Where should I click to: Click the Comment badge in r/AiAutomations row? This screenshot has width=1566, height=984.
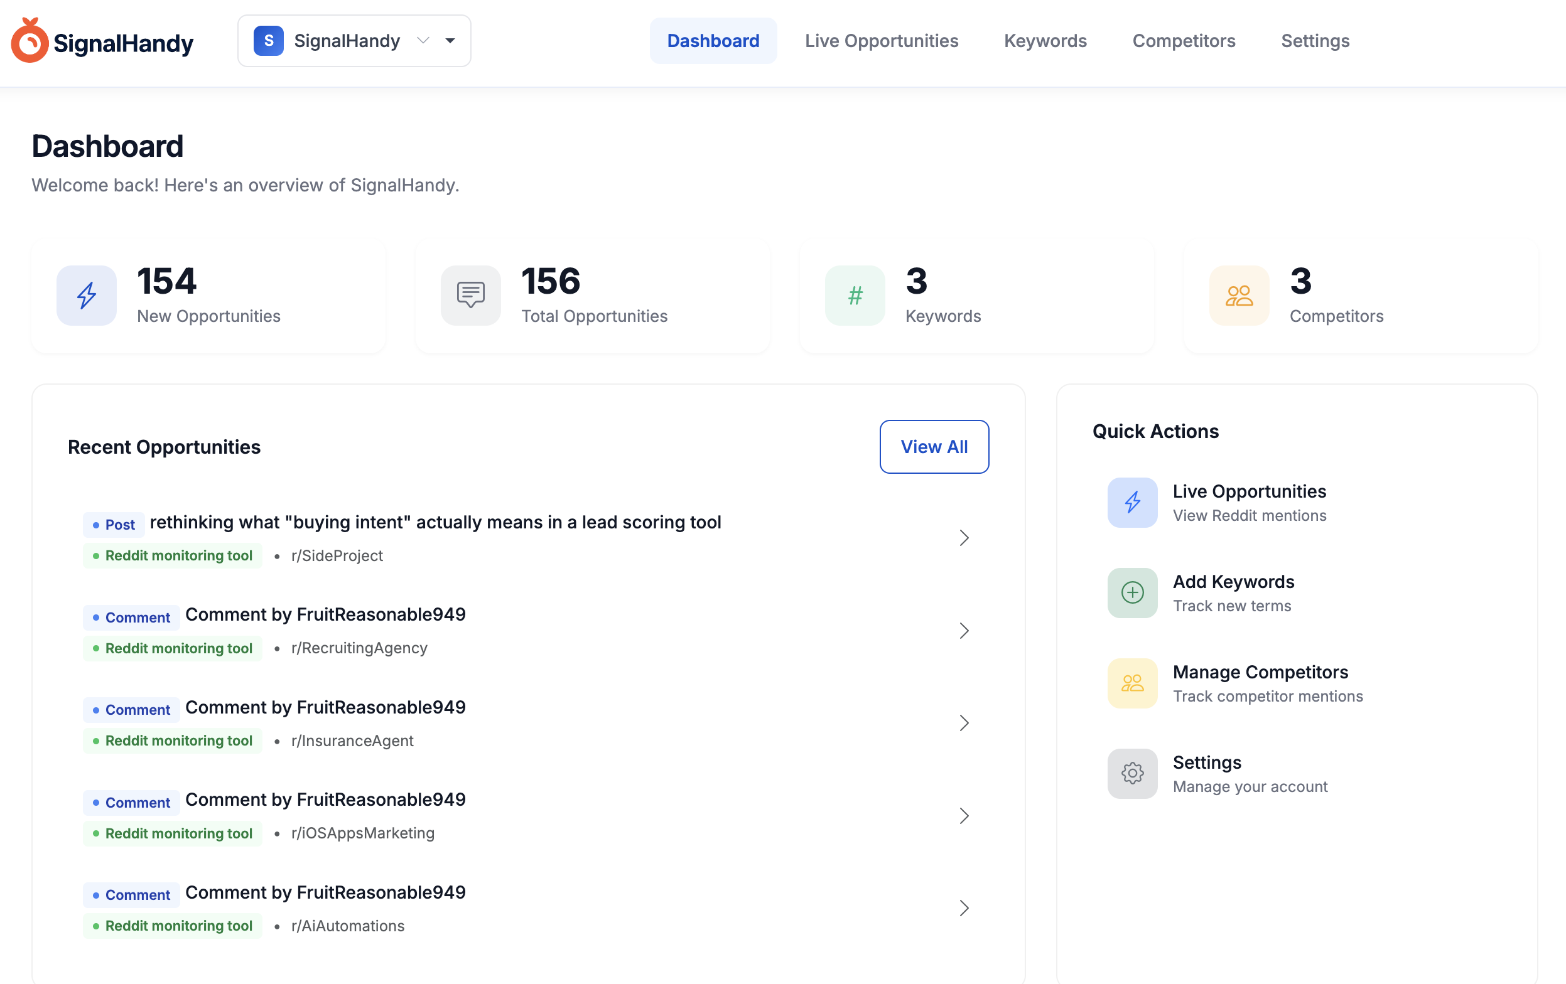tap(131, 895)
